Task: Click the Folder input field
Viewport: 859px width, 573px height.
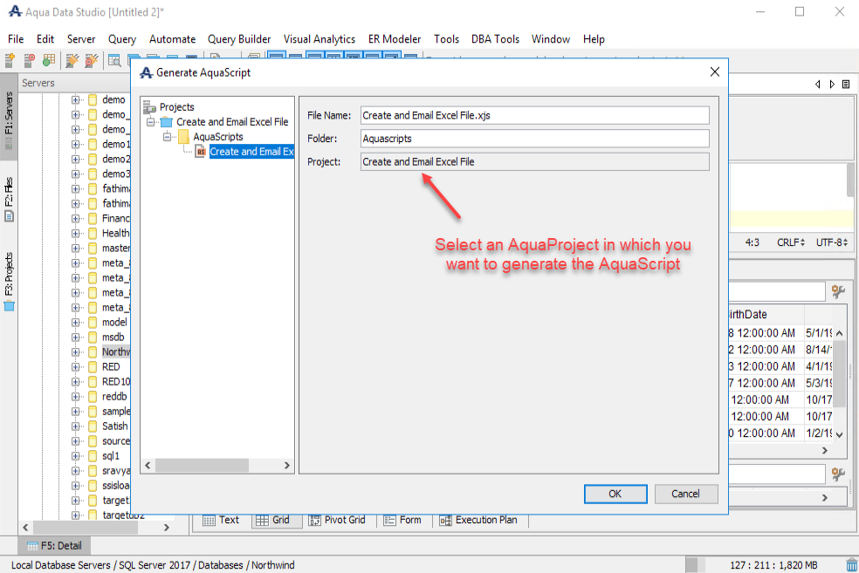Action: tap(534, 139)
